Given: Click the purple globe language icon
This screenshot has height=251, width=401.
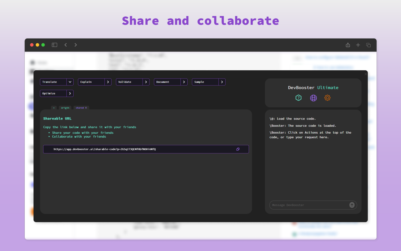Looking at the screenshot, I should [x=313, y=98].
